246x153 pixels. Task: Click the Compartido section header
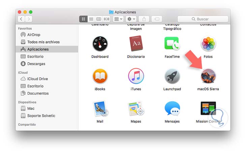[27, 124]
